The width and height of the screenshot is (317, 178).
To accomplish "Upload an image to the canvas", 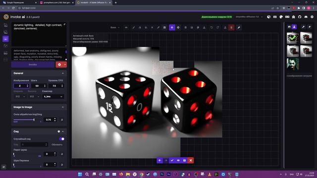I will click(225, 28).
